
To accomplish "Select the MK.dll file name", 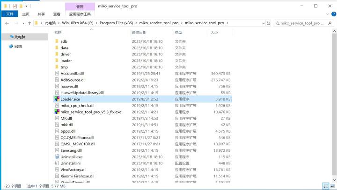I will click(x=66, y=118).
